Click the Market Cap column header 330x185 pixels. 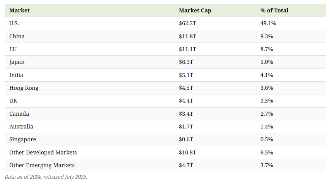click(195, 10)
